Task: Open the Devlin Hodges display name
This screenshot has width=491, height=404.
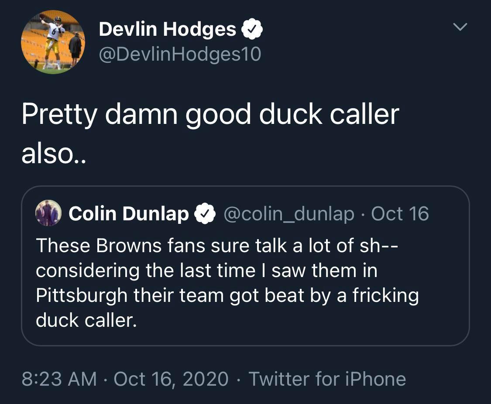Action: click(167, 30)
